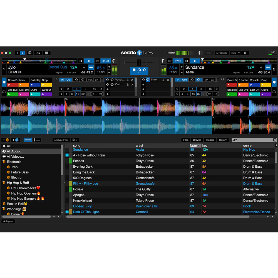The height and width of the screenshot is (278, 278).
Task: Enable SYNC on deck 1
Action: [x=106, y=61]
